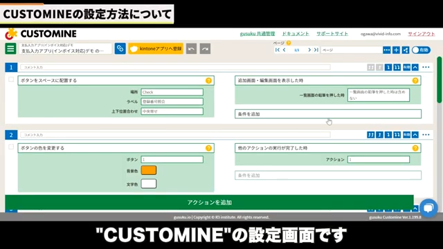Click the ogawa@vivid-info.com account text
Viewport: 443px width, 249px height.
(380, 34)
